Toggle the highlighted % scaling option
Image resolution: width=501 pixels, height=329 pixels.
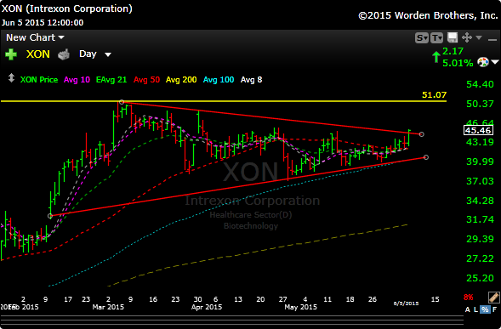[x=485, y=309]
